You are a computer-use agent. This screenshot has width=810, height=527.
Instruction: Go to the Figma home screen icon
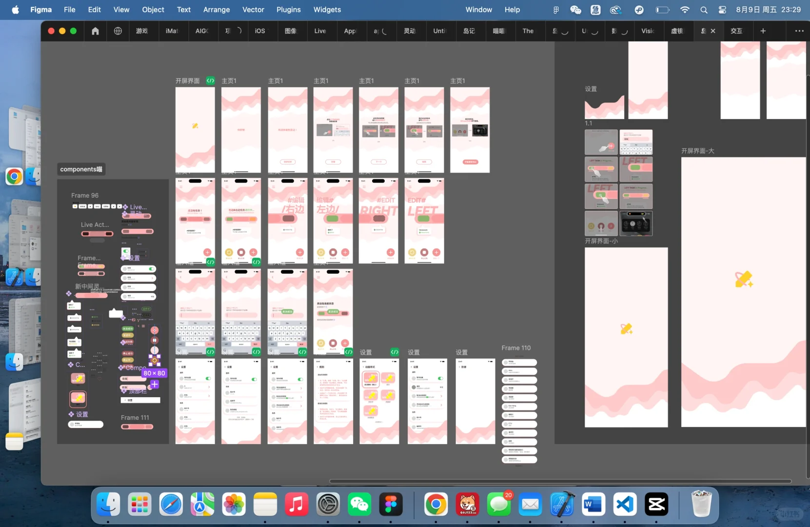click(x=95, y=31)
